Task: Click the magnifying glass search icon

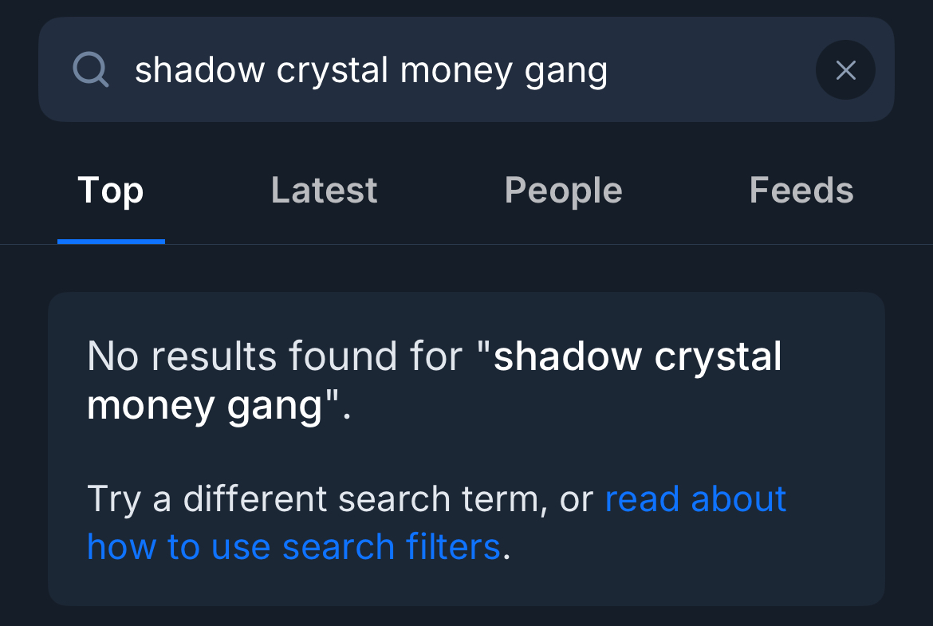Action: tap(90, 70)
